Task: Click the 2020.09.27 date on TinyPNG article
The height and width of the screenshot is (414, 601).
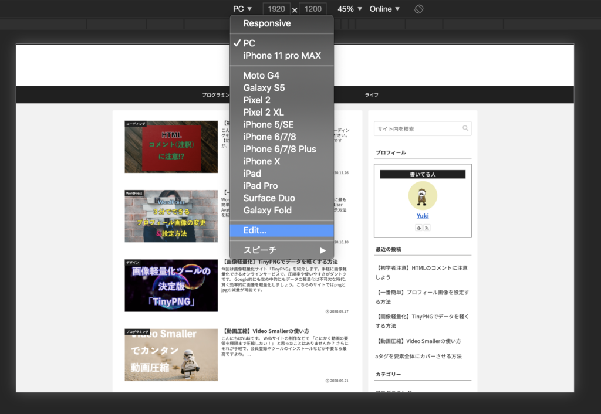Action: (x=337, y=311)
